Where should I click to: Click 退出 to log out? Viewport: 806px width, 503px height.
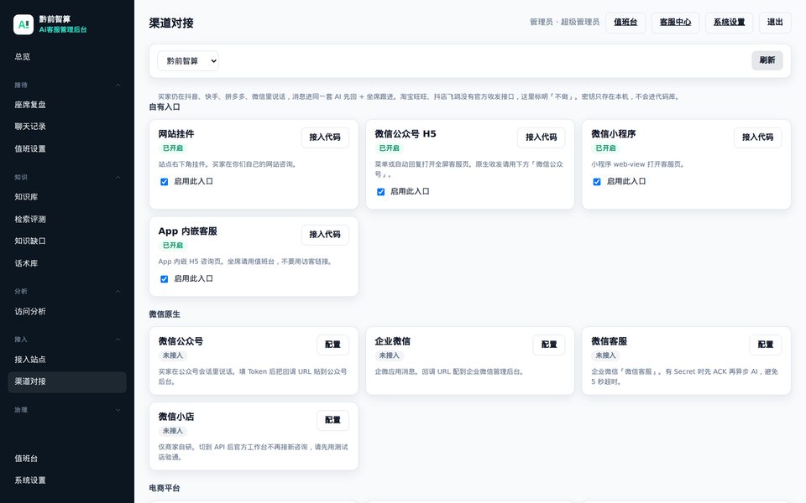pos(775,23)
